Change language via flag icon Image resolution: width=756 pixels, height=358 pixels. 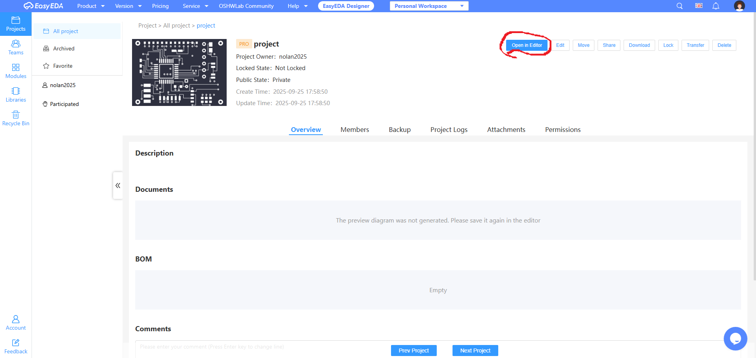699,6
